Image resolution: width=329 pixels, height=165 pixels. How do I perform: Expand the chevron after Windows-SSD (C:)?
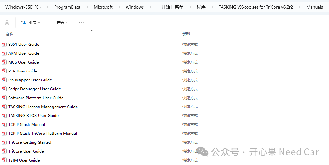tap(48, 7)
